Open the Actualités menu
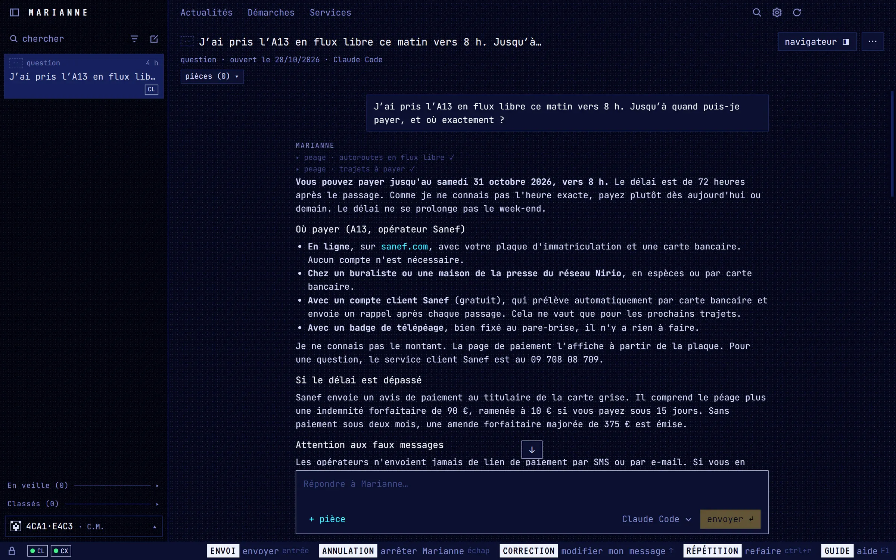 (x=206, y=12)
